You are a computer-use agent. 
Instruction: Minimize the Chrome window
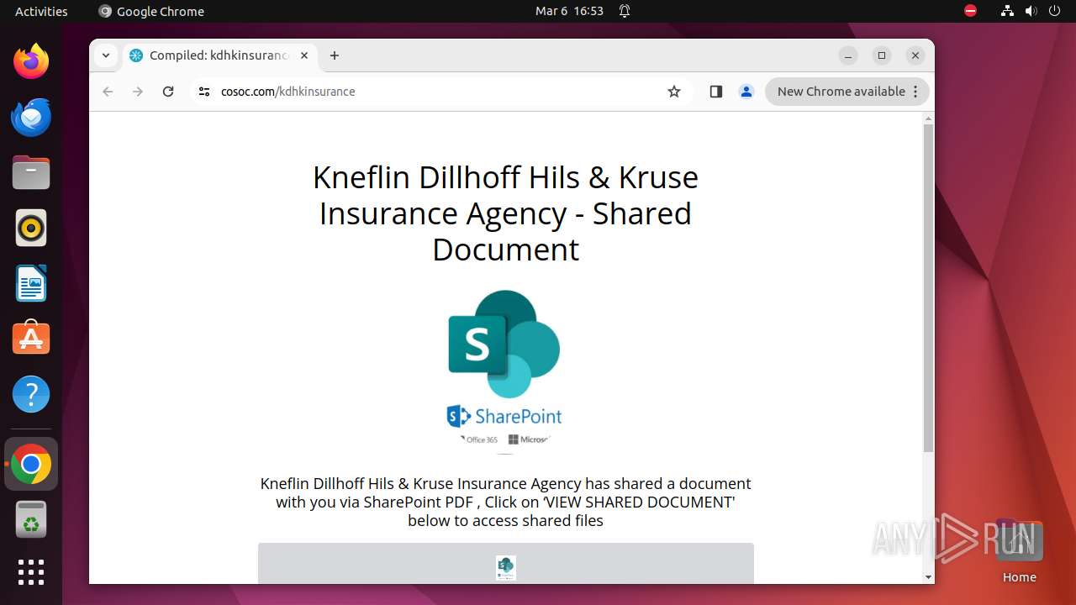click(x=848, y=55)
